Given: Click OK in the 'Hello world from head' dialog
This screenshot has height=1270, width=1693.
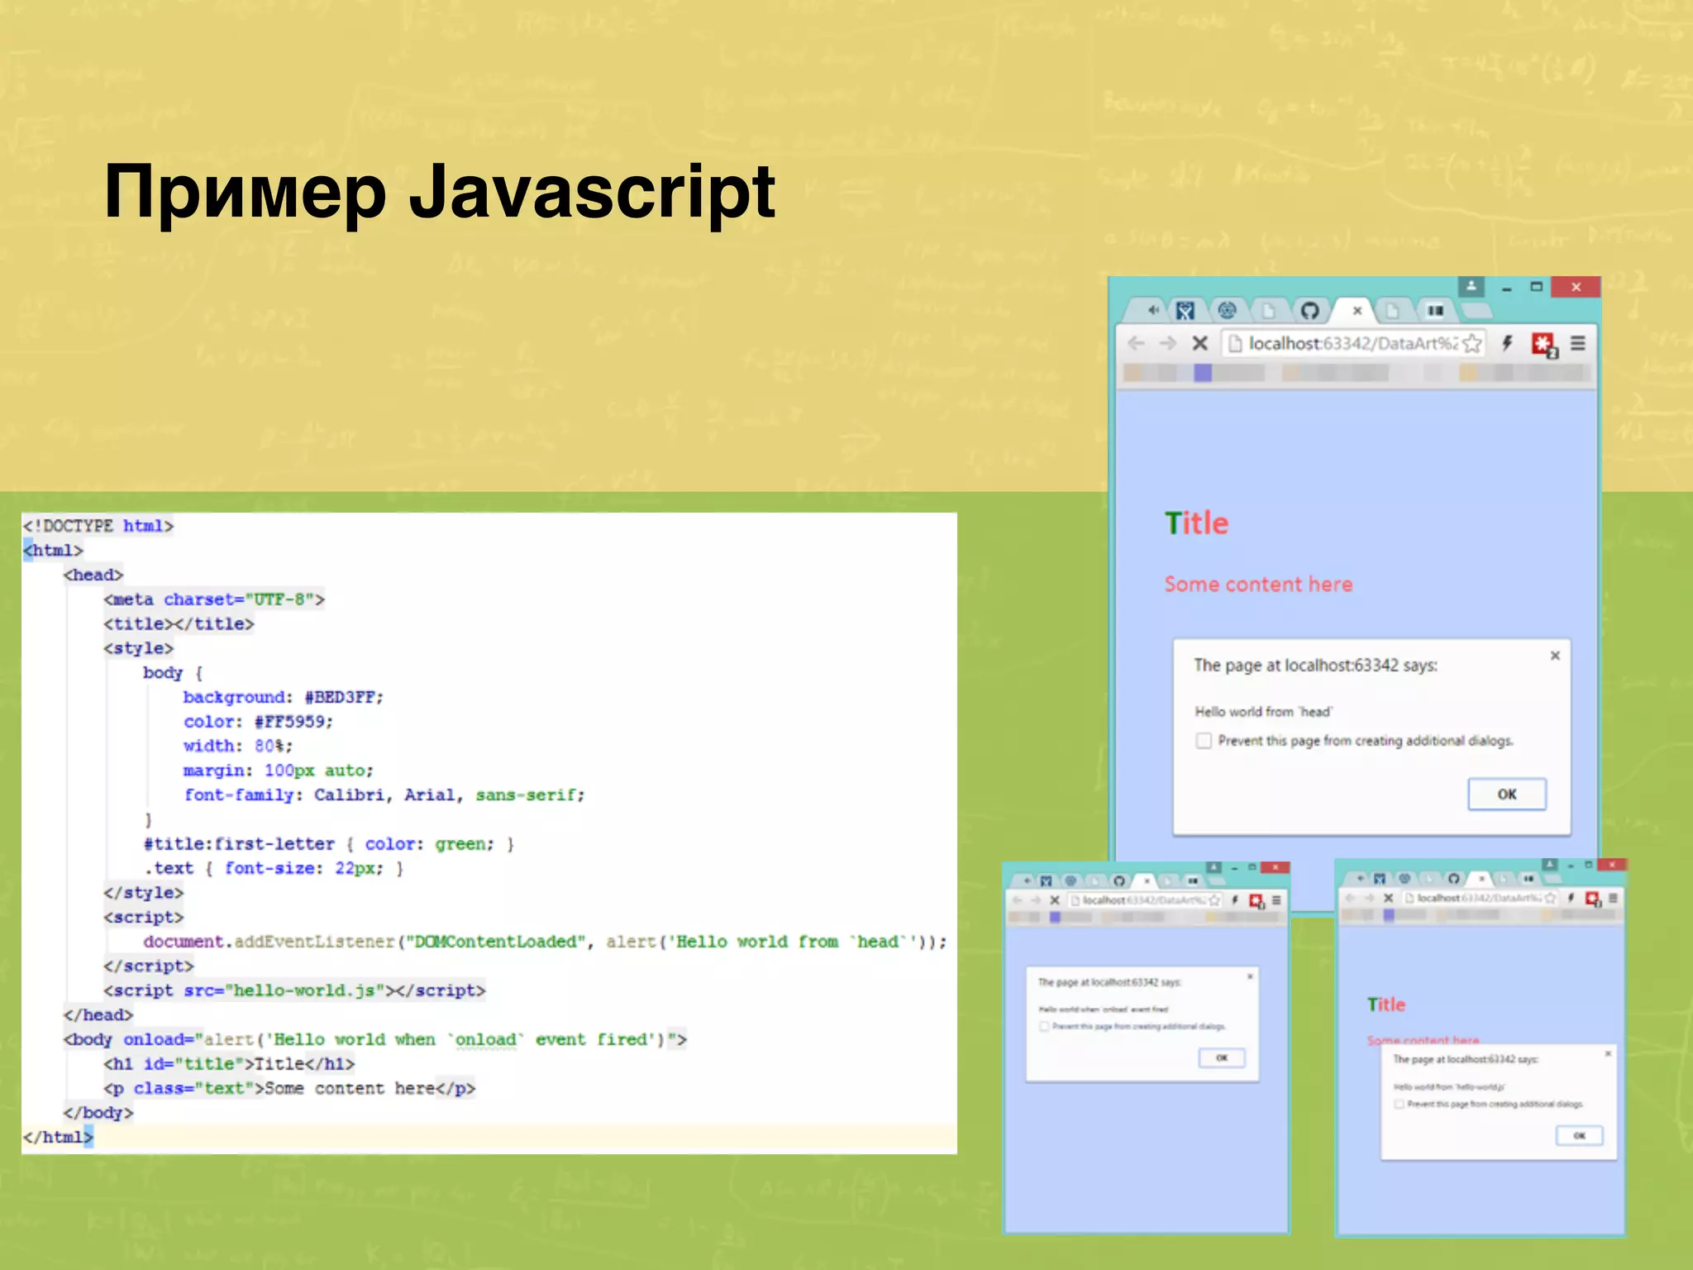Looking at the screenshot, I should [1507, 794].
